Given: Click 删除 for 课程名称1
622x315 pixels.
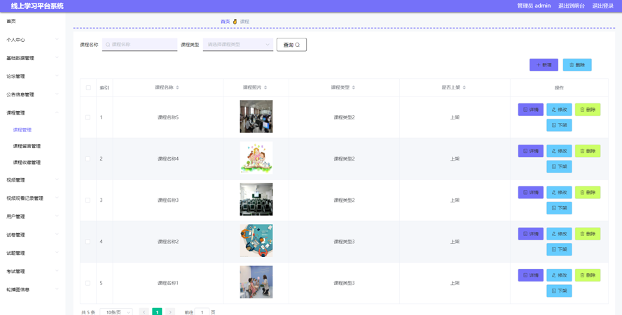Looking at the screenshot, I should coord(588,275).
